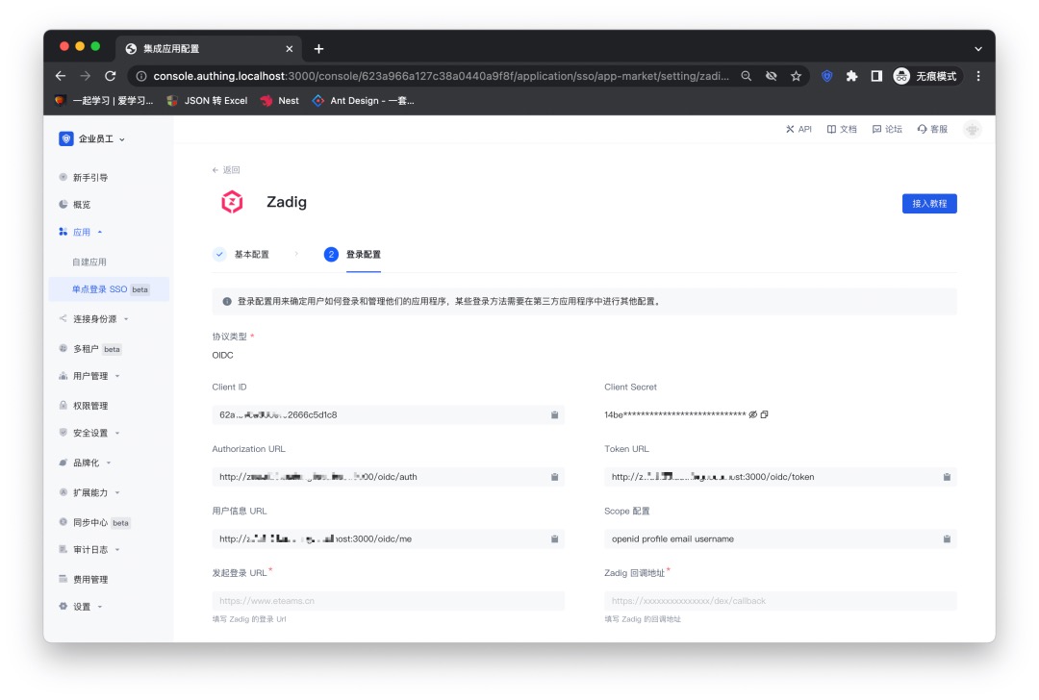Copy the Token URL
The height and width of the screenshot is (700, 1039).
947,478
